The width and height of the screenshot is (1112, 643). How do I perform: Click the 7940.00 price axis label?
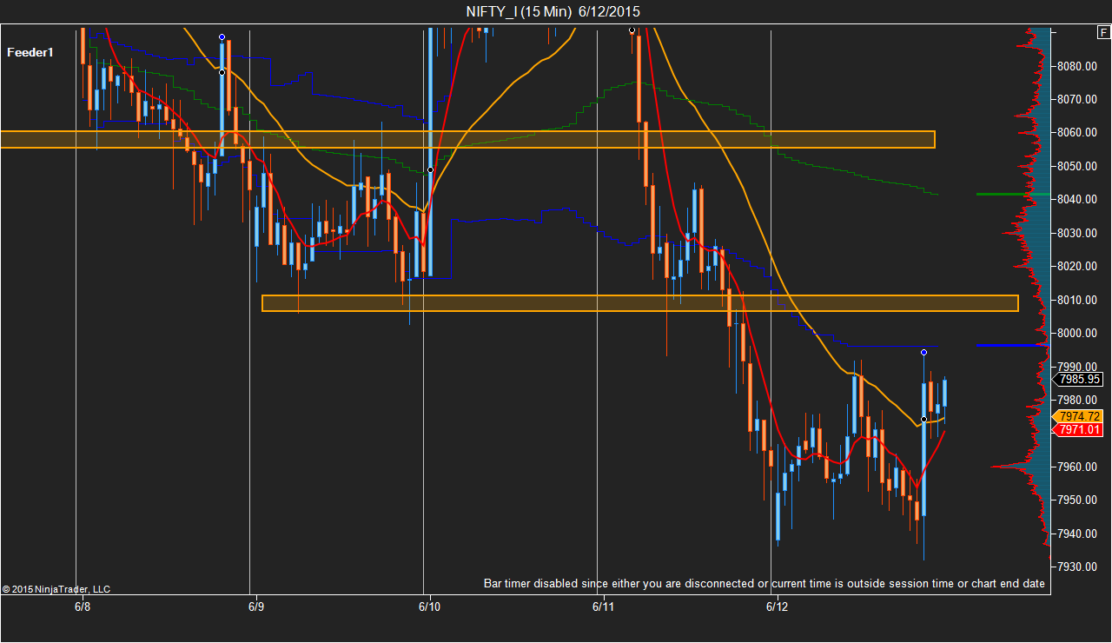coord(1077,534)
